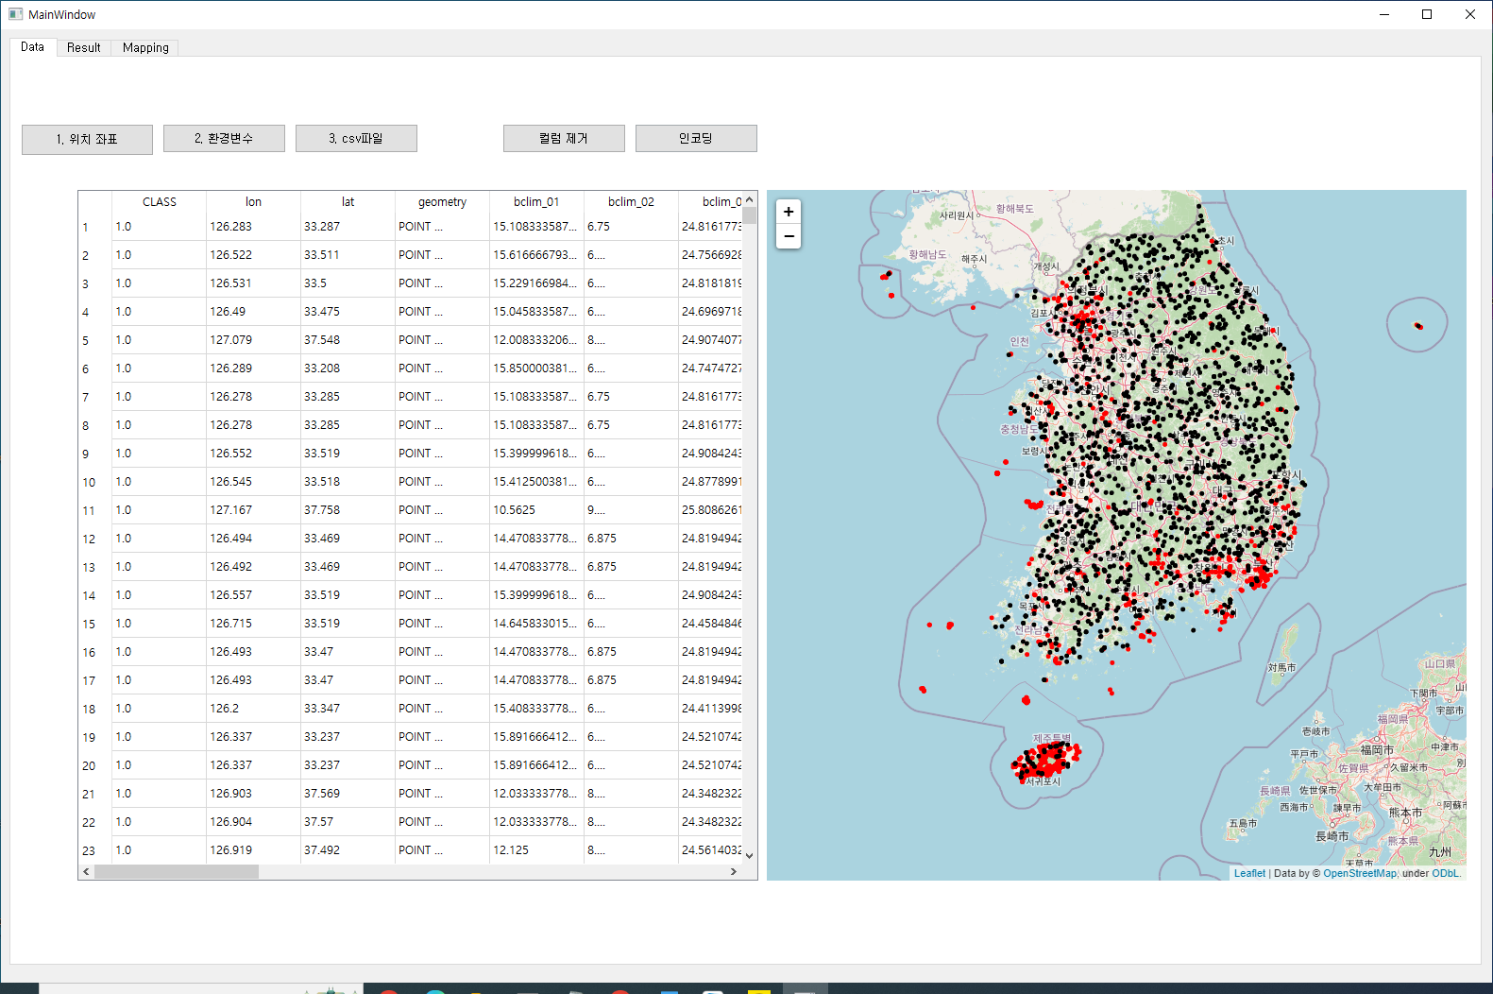This screenshot has width=1493, height=994.
Task: Open the OpenStreetMap link
Action: pos(1359,873)
